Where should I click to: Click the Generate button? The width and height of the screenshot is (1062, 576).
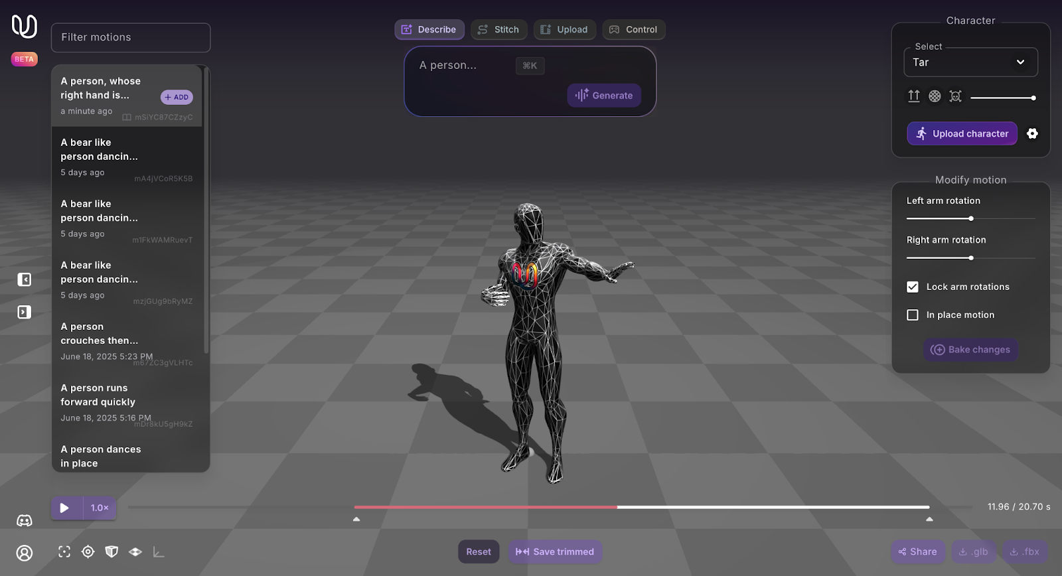click(x=604, y=96)
